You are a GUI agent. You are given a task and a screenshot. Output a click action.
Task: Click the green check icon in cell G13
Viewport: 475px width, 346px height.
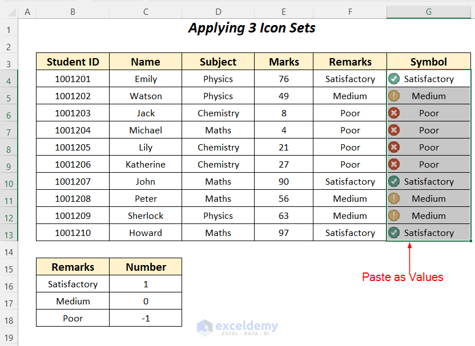(x=393, y=233)
